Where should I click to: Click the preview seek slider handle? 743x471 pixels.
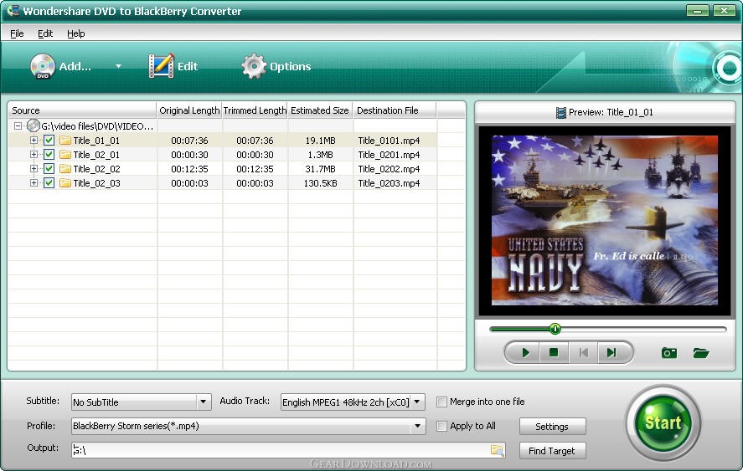[x=555, y=329]
